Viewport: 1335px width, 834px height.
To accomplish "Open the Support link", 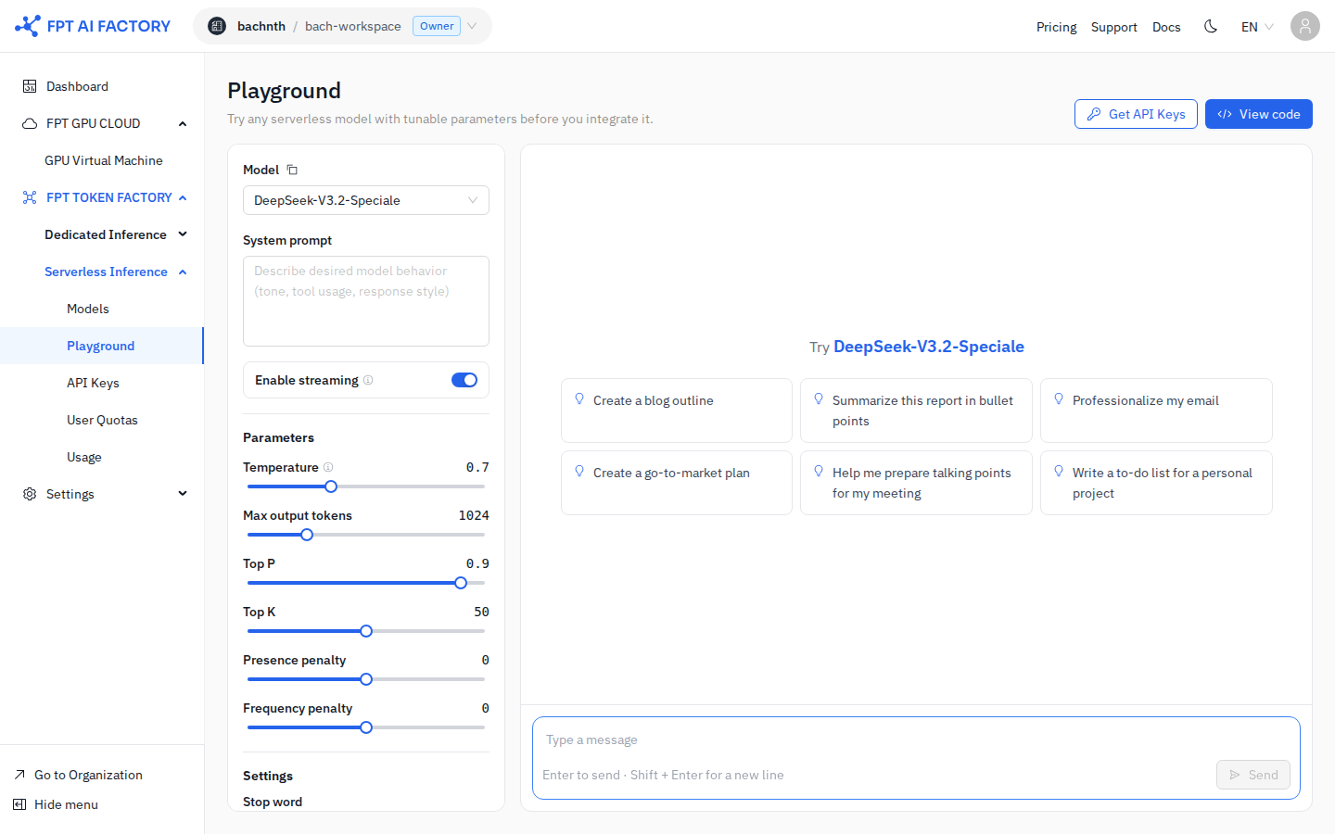I will [1113, 27].
